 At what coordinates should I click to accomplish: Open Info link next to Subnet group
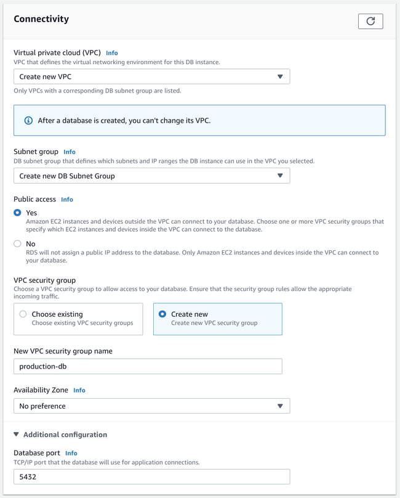coord(70,152)
